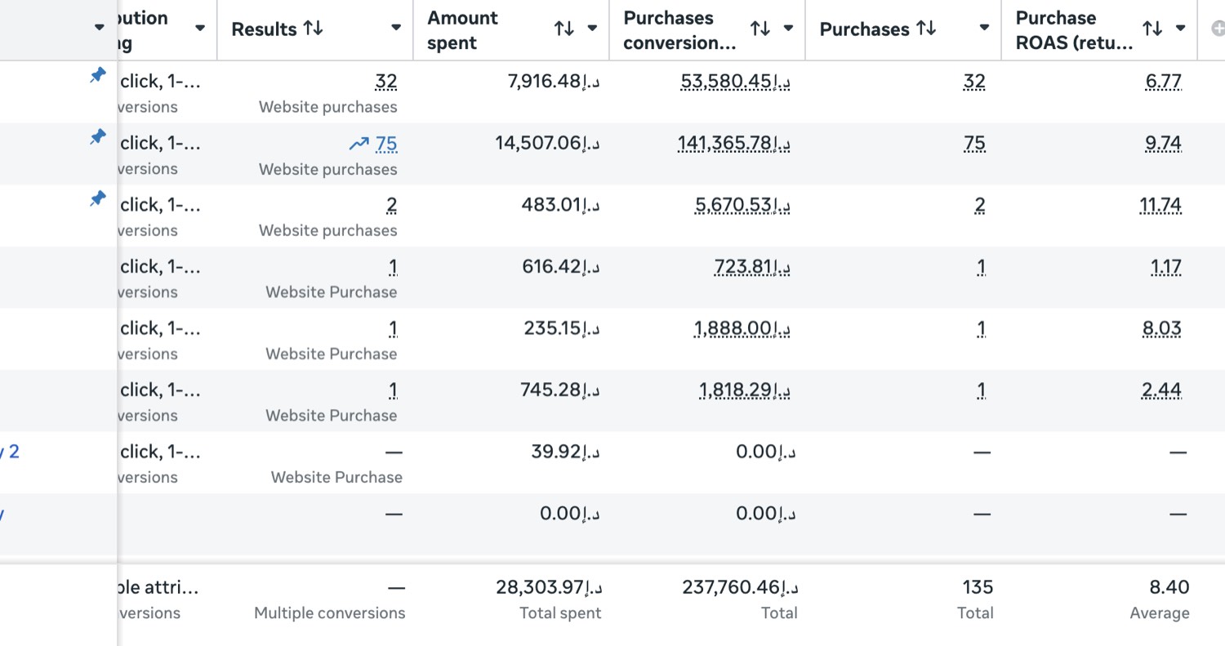Click the 6.77 ROAS value
The width and height of the screenshot is (1225, 646).
pos(1164,82)
